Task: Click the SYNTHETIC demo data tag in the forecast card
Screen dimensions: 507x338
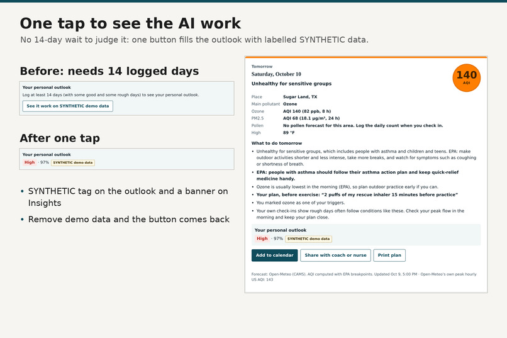Action: (x=308, y=239)
